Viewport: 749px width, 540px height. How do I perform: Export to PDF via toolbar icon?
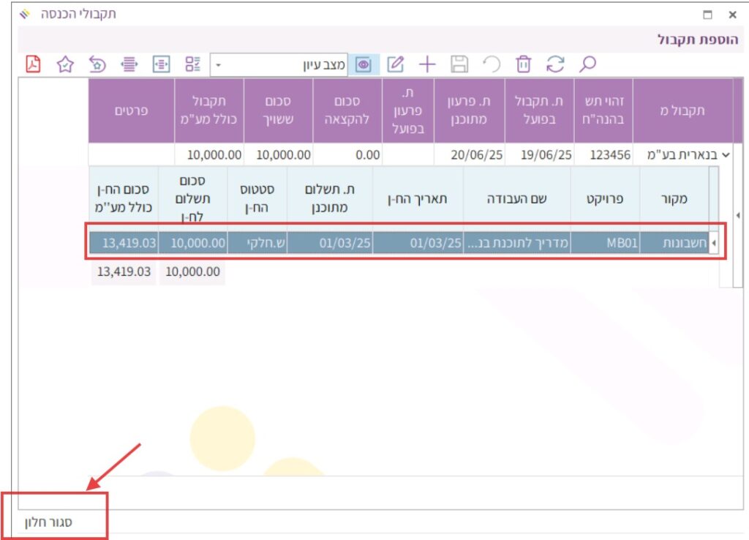34,64
